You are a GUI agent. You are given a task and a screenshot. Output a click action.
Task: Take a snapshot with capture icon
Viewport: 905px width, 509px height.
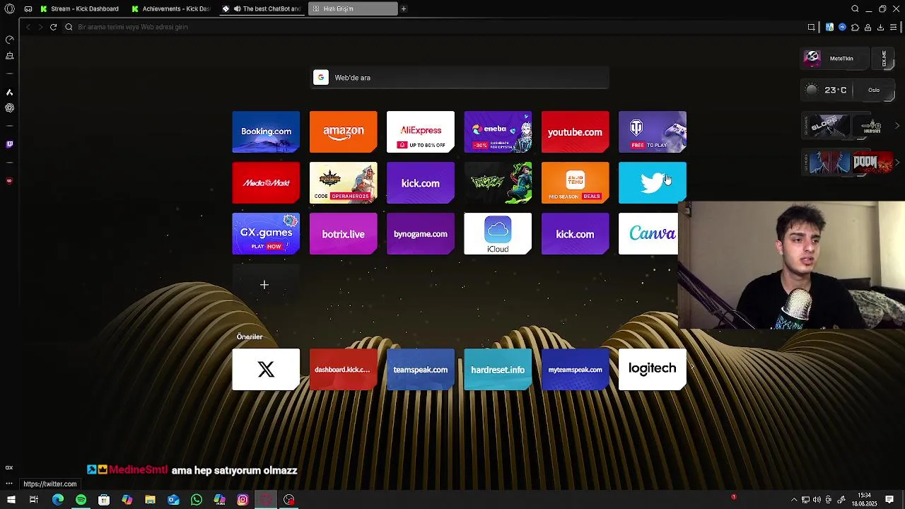pyautogui.click(x=811, y=27)
